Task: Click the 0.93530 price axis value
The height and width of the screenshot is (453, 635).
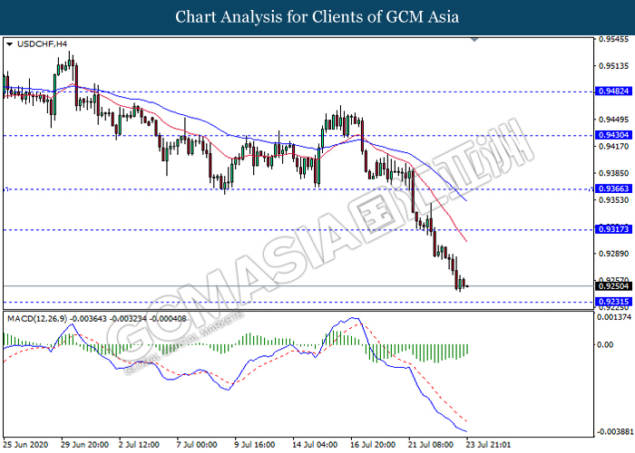Action: pos(614,200)
